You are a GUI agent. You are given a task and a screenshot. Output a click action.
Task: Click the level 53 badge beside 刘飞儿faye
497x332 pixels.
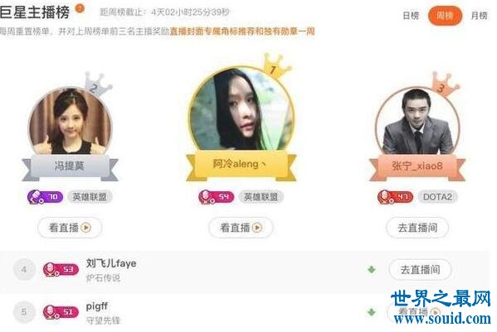click(61, 269)
